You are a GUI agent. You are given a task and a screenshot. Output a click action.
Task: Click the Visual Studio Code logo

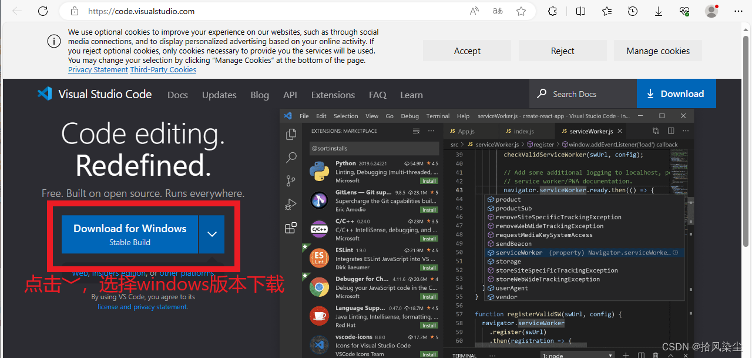[x=45, y=94]
